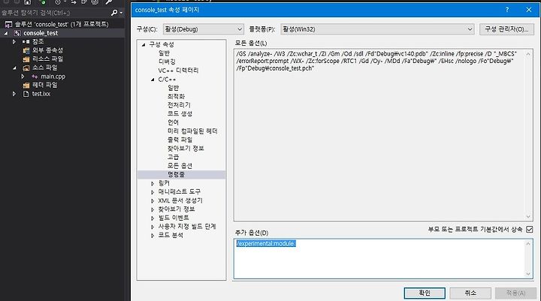Select the 언어 page
The image size is (541, 301).
[174, 122]
